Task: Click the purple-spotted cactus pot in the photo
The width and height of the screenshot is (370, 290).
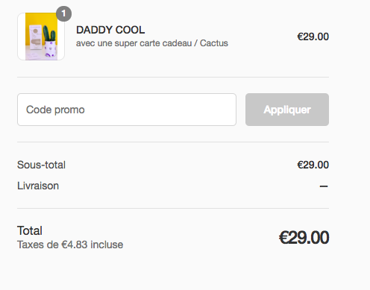Action: (51, 48)
